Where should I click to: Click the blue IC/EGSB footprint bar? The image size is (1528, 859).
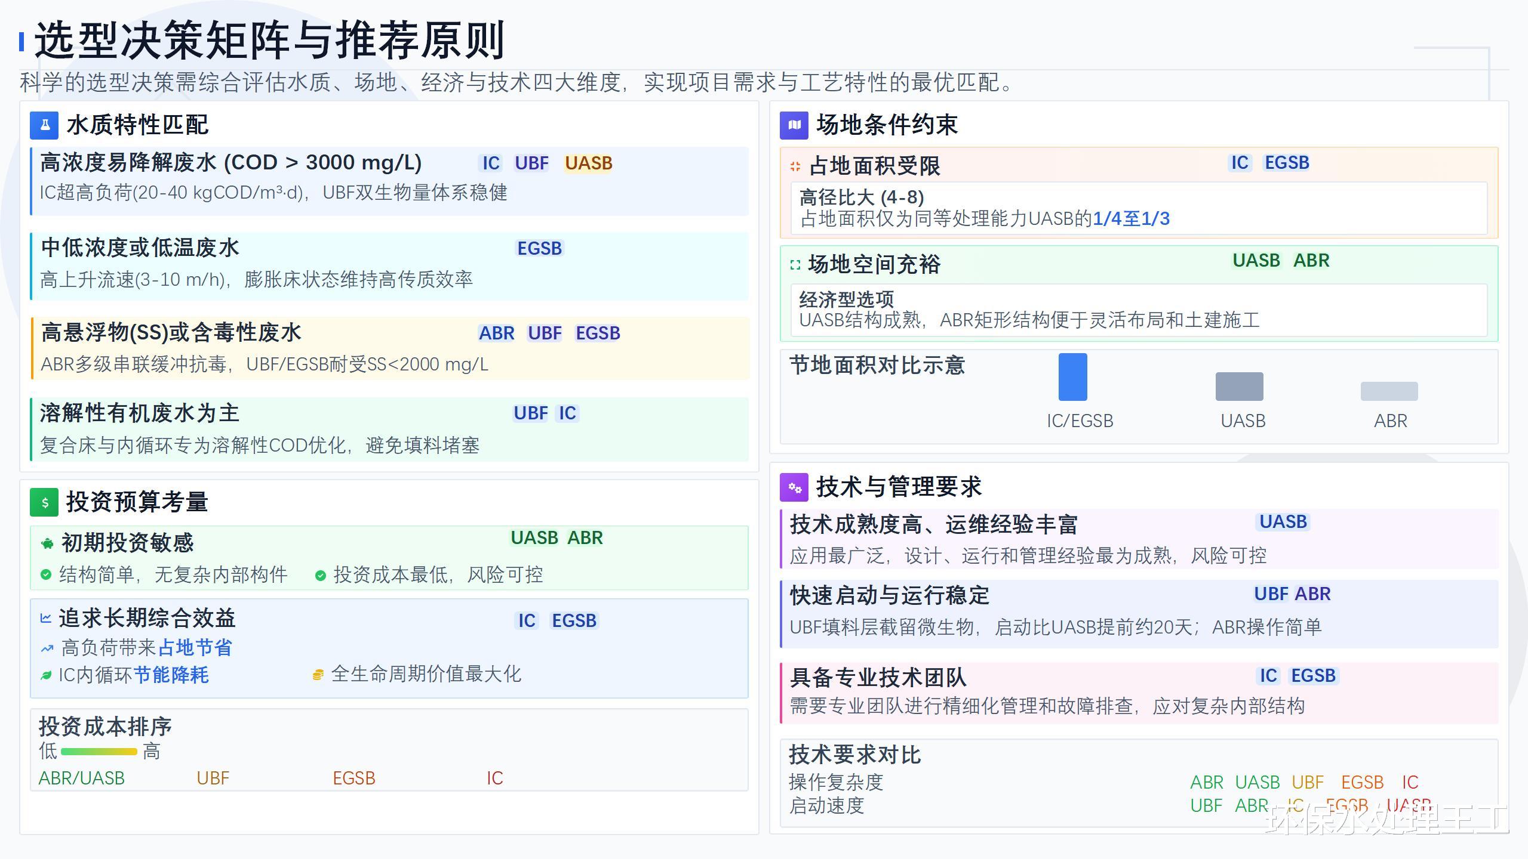point(1072,377)
